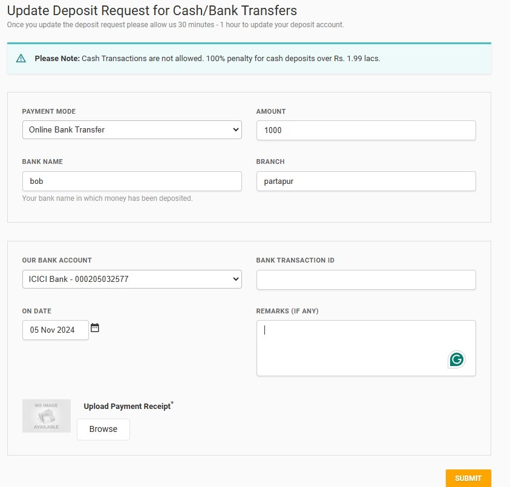Submit the deposit request form
The image size is (510, 487).
click(468, 478)
